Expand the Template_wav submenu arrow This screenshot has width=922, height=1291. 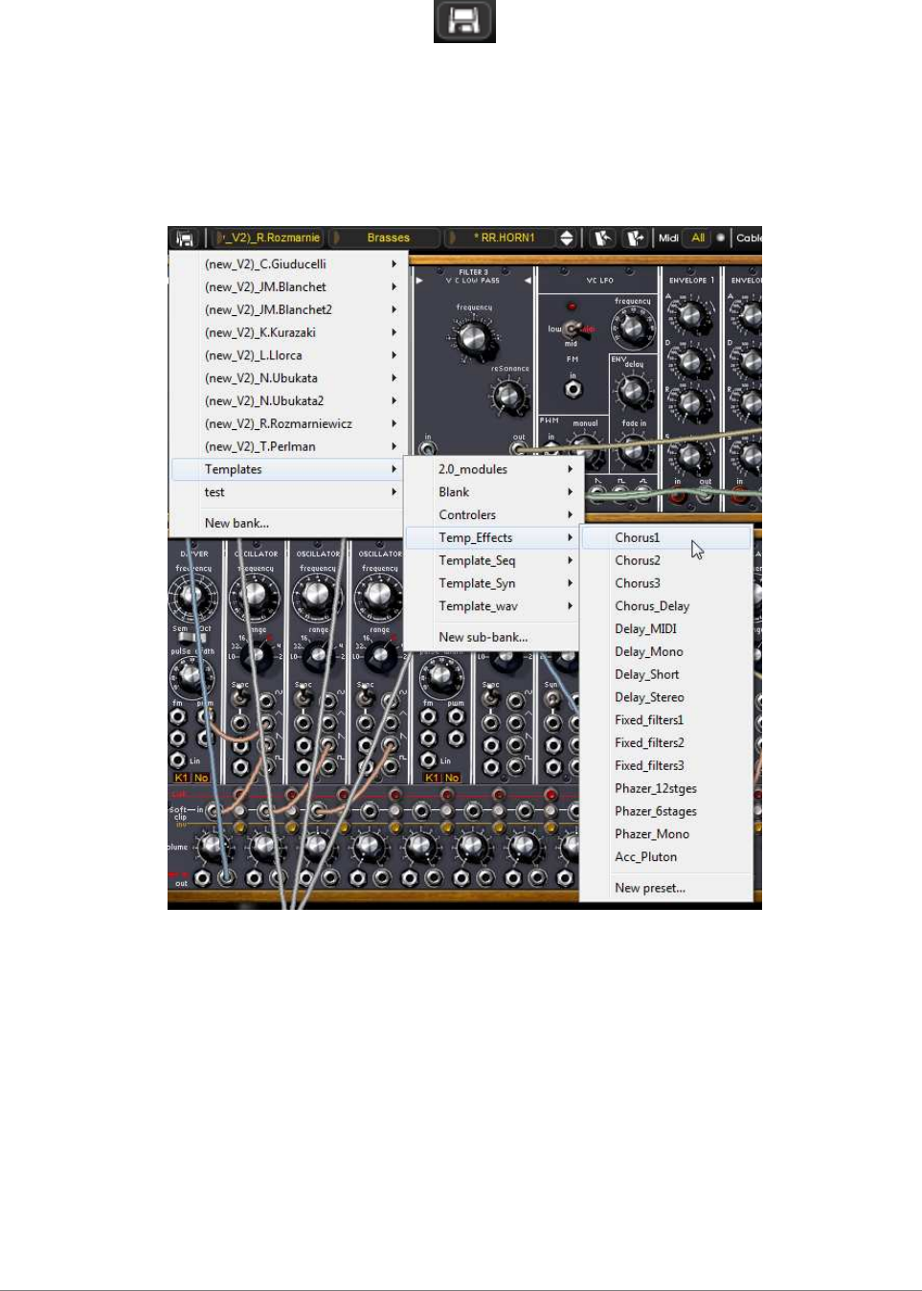coord(570,606)
